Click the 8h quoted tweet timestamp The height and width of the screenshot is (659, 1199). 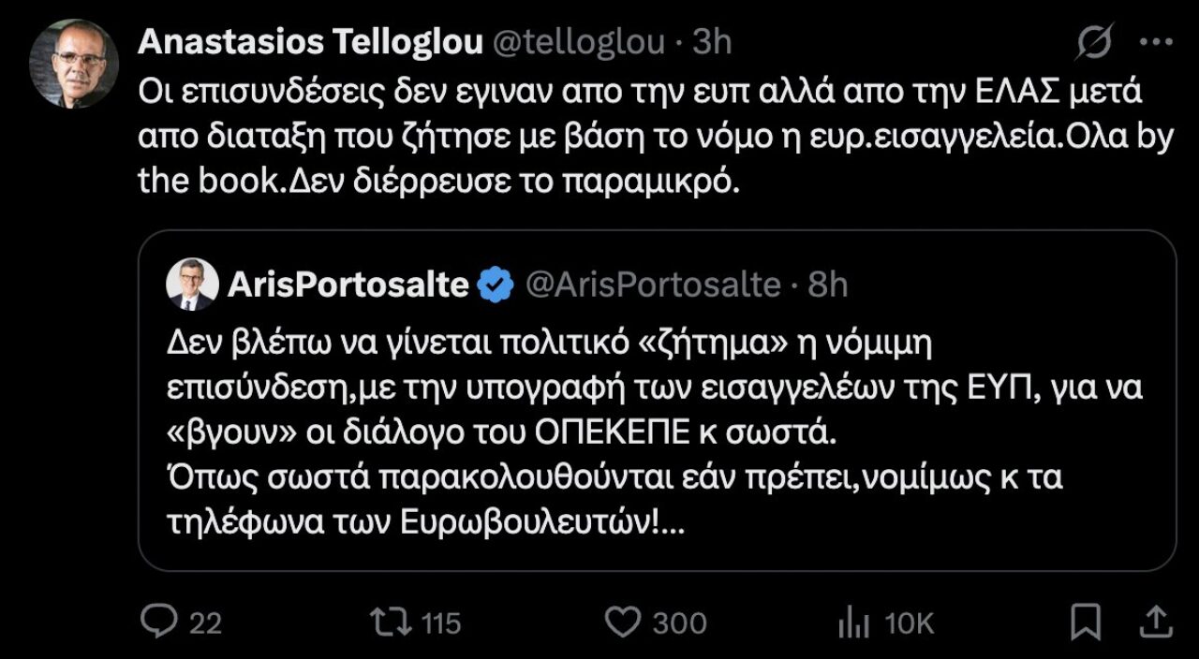(827, 284)
